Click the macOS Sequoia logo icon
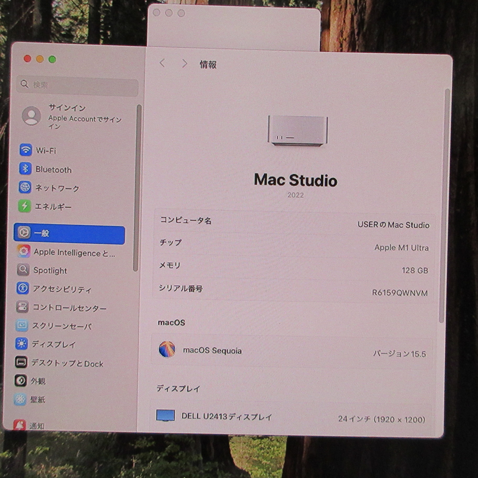This screenshot has width=478, height=478. [167, 349]
